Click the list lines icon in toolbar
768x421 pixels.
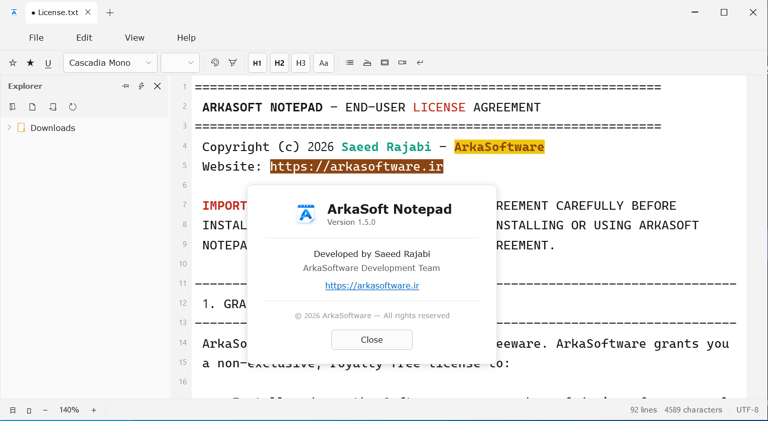point(350,63)
